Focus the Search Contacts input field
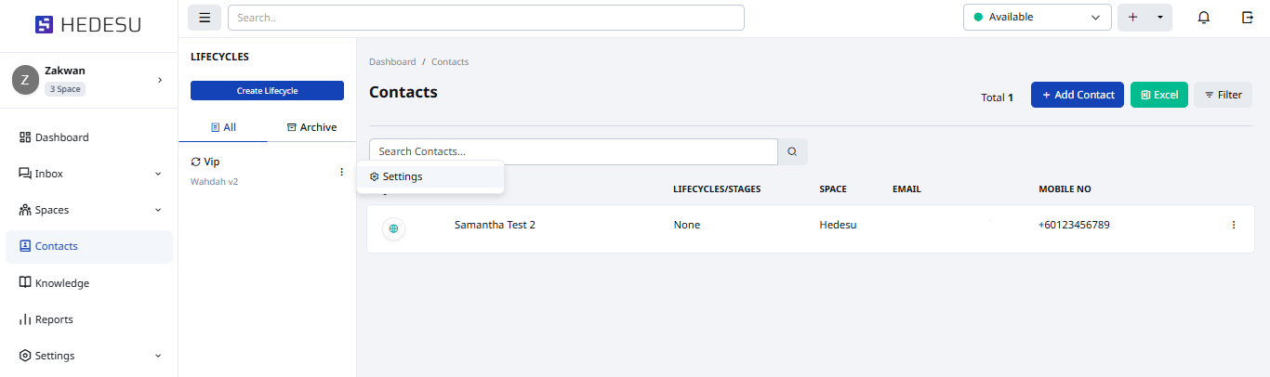1270x377 pixels. coord(573,151)
